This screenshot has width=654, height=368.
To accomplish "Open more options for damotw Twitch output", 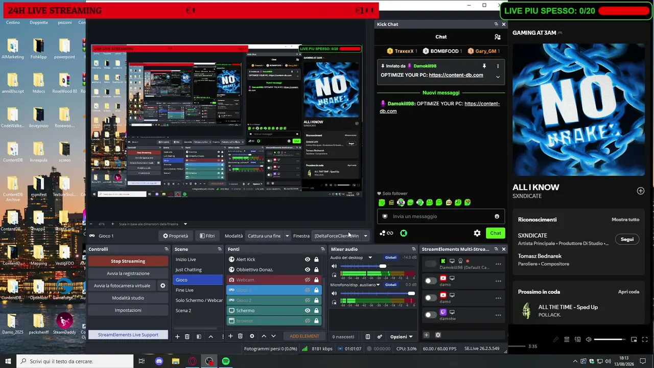I will [498, 315].
